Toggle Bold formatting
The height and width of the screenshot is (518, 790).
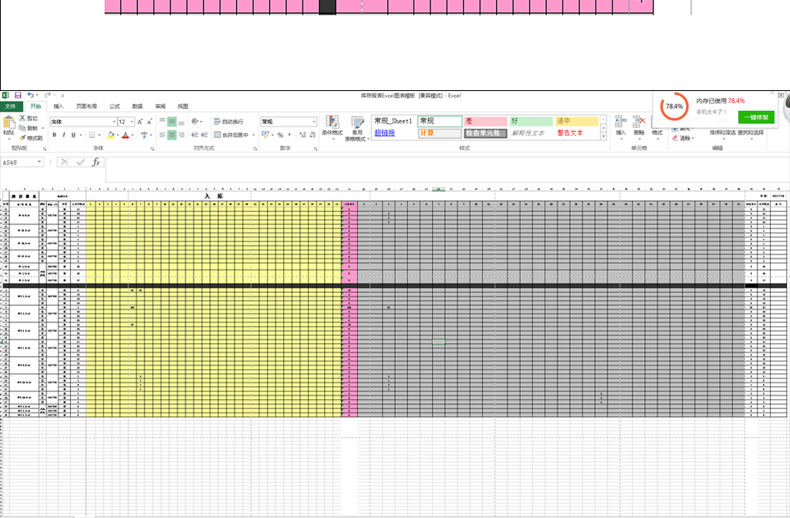[54, 135]
